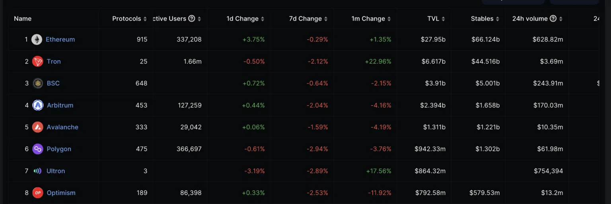
Task: Click the Name column header
Action: (23, 19)
